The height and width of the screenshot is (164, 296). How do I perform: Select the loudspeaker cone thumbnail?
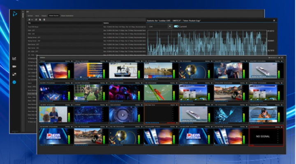123,114
